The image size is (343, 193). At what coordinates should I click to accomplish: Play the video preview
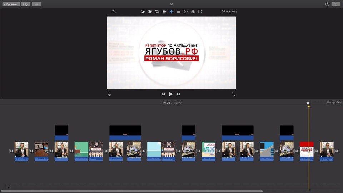click(171, 94)
